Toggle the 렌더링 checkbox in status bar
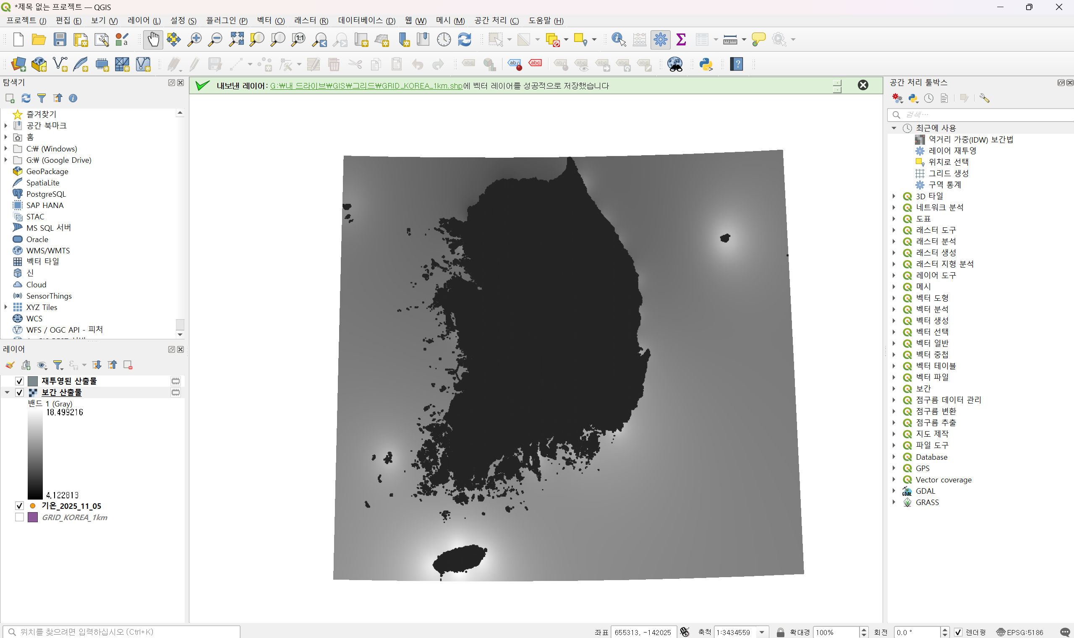Viewport: 1074px width, 638px height. [x=958, y=632]
